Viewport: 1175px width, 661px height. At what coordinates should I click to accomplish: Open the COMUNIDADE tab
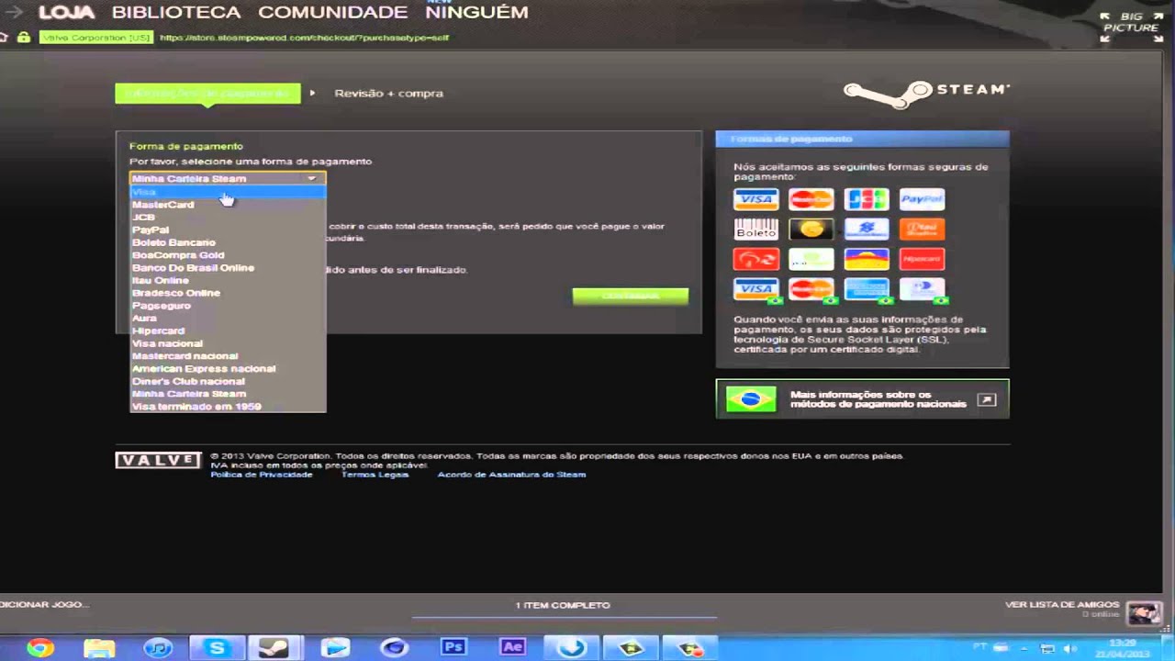click(332, 13)
